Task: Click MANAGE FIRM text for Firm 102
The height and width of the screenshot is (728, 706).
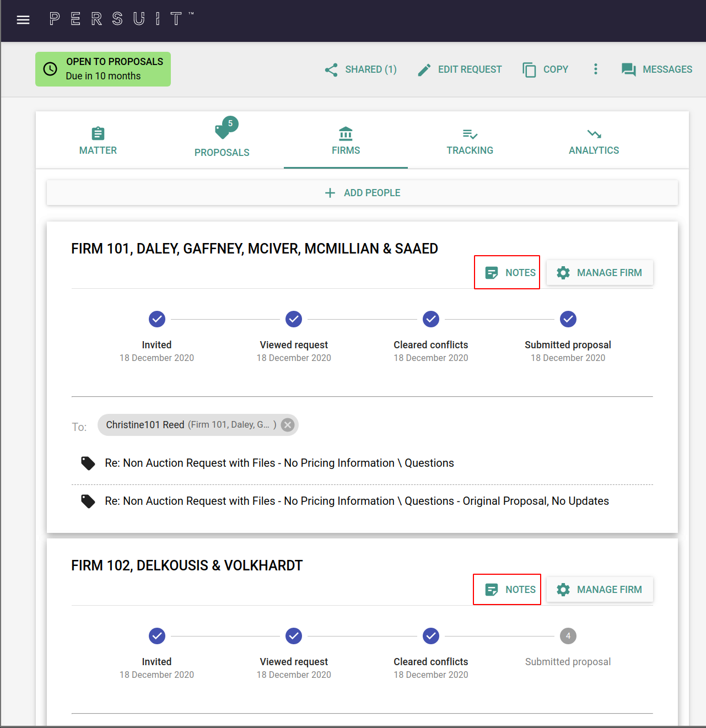Action: pyautogui.click(x=610, y=590)
